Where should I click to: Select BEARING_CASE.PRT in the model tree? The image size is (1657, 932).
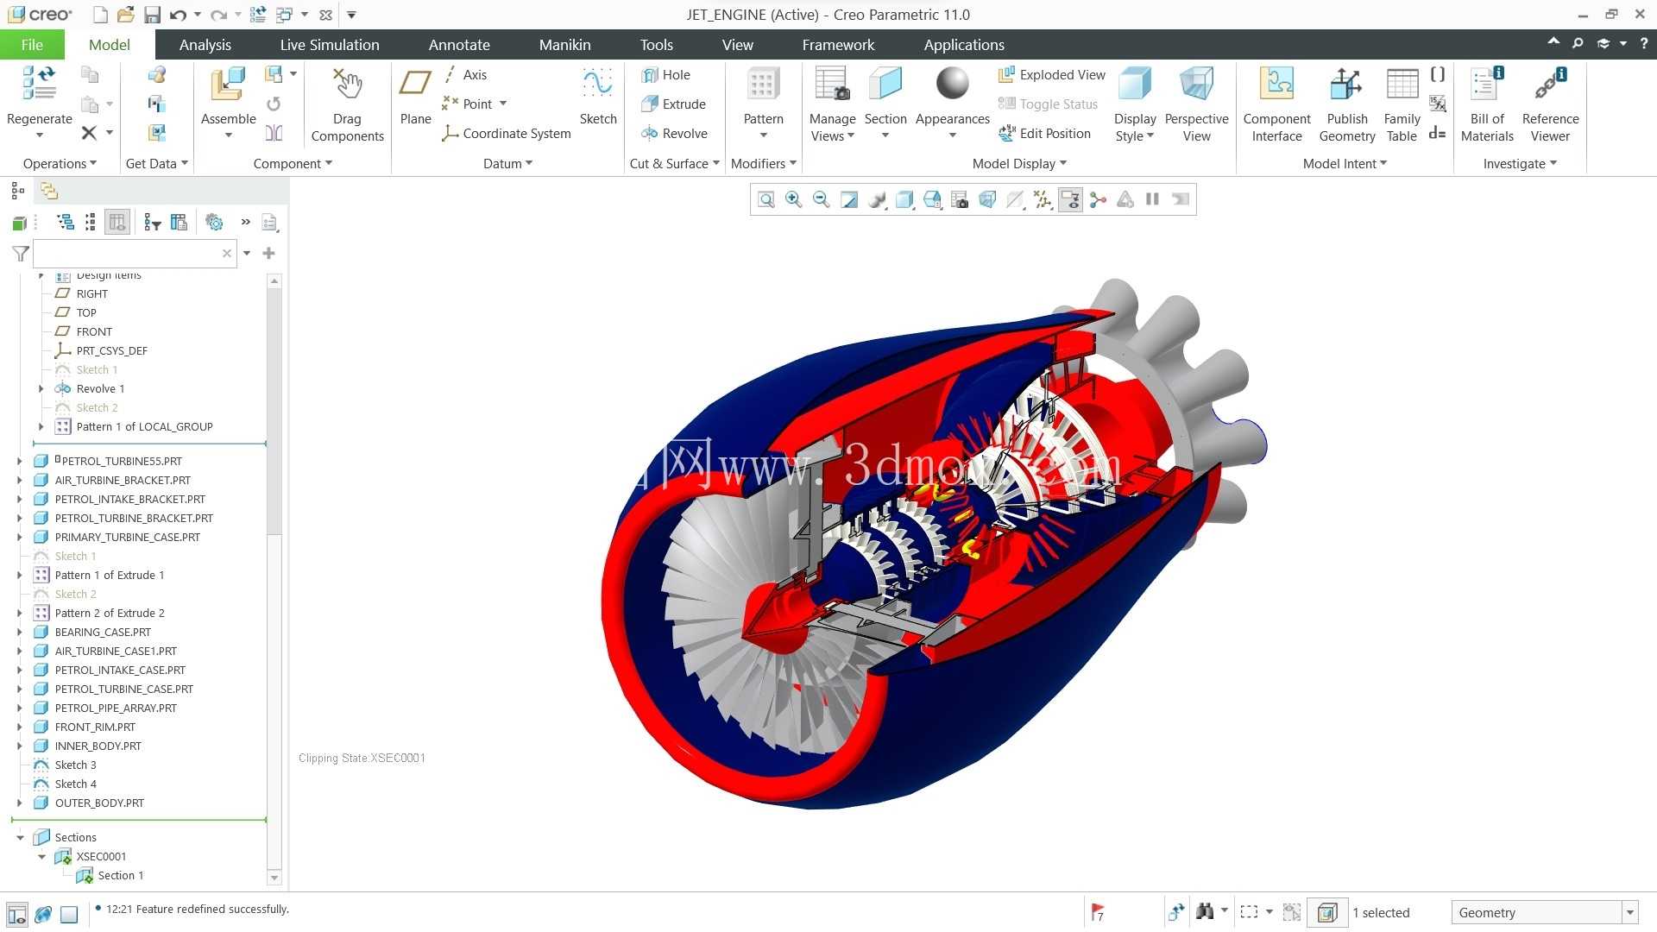103,633
